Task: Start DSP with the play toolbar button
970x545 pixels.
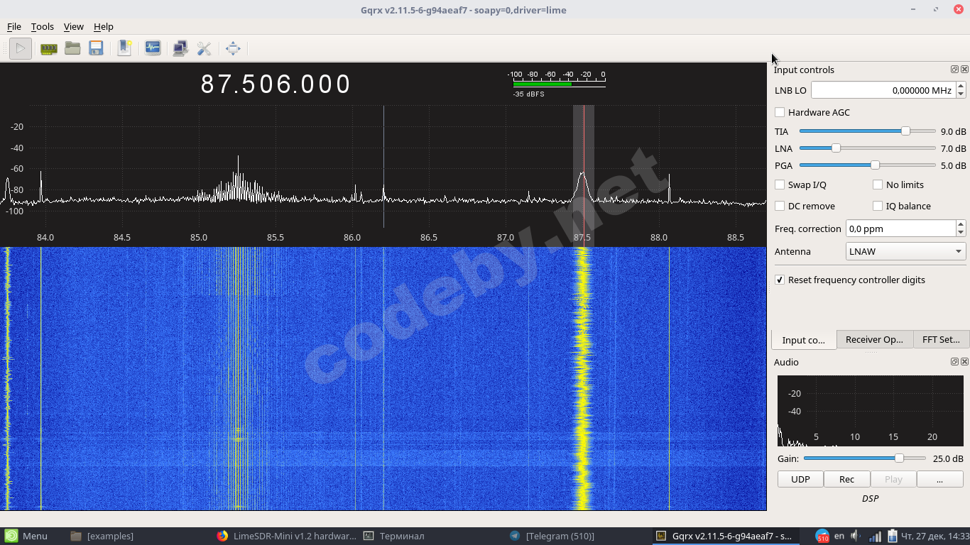Action: pos(21,48)
